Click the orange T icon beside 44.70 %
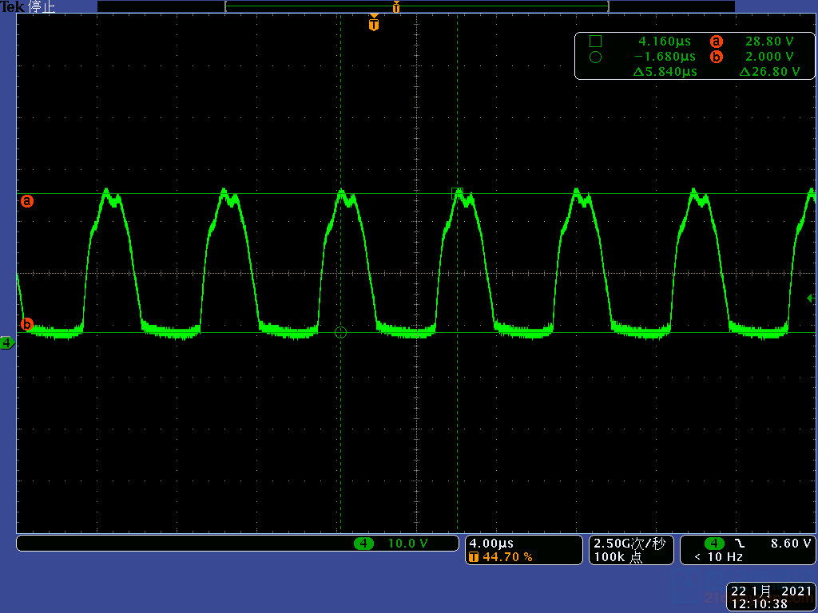This screenshot has width=818, height=613. click(x=474, y=556)
